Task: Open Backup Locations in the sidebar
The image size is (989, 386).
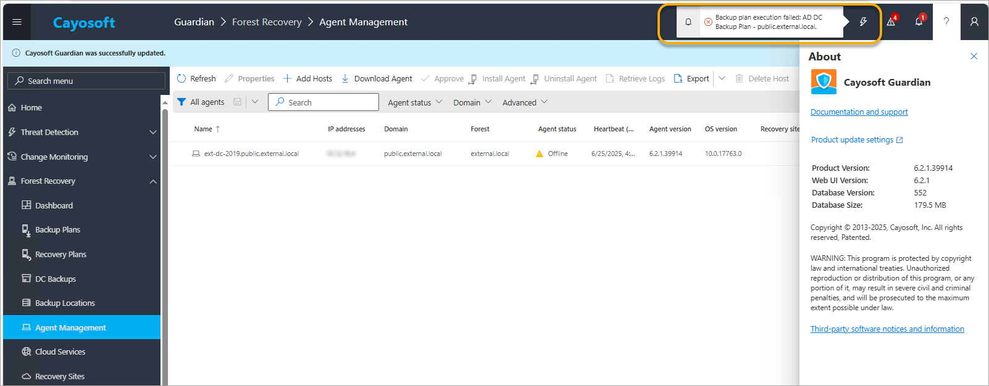Action: tap(65, 303)
